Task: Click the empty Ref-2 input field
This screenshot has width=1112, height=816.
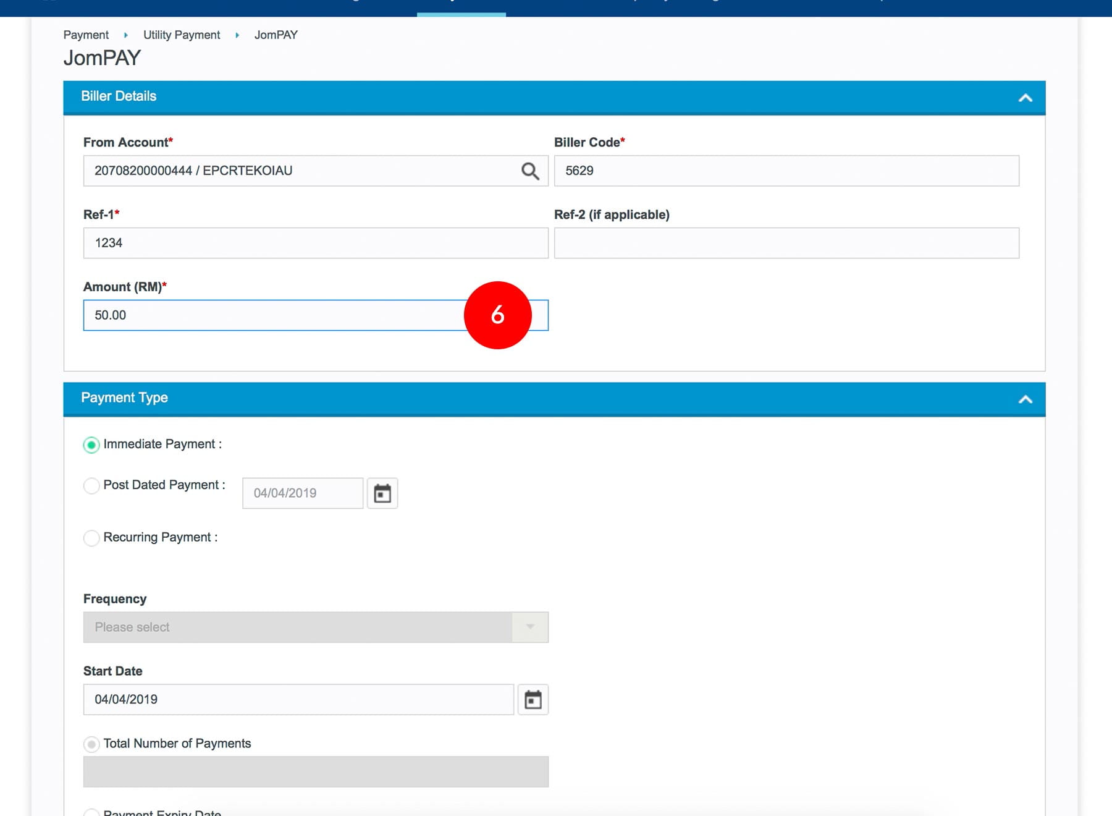Action: 786,244
